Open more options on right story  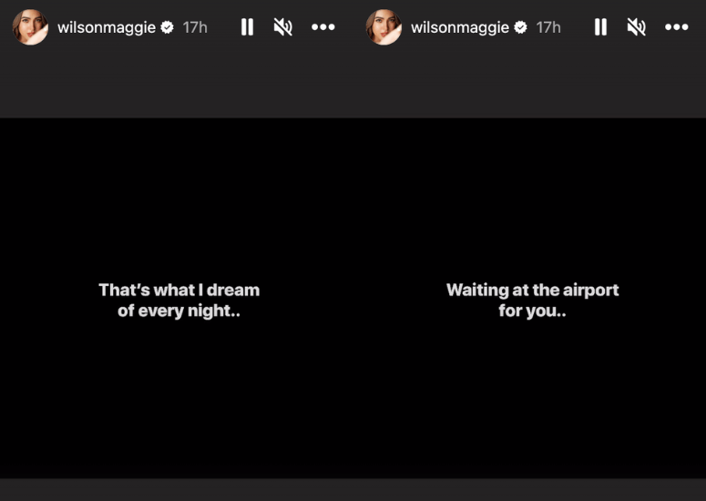677,27
